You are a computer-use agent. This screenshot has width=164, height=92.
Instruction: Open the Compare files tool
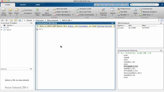(26, 13)
